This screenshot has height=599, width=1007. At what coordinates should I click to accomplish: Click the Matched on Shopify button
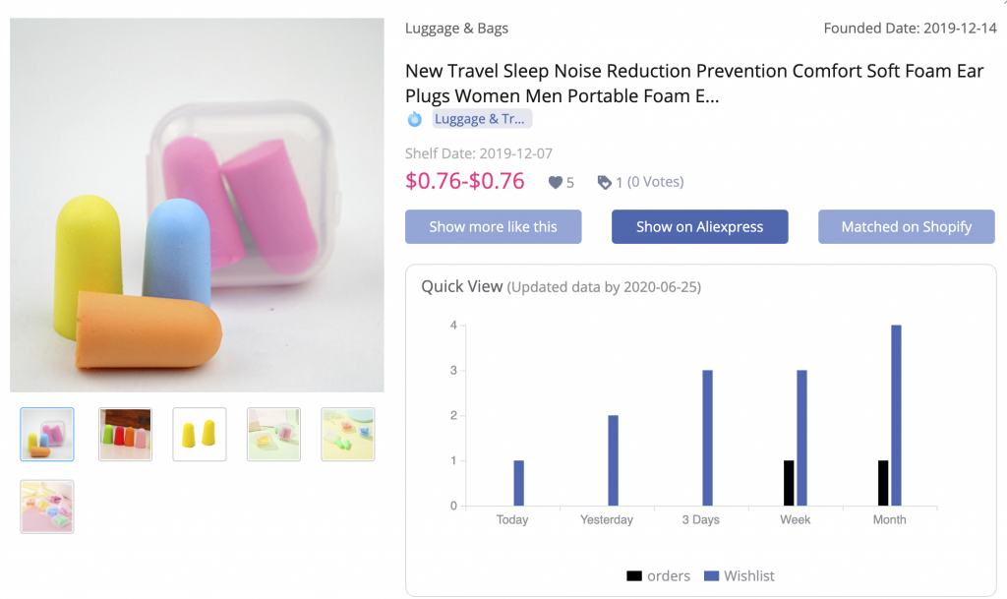906,226
